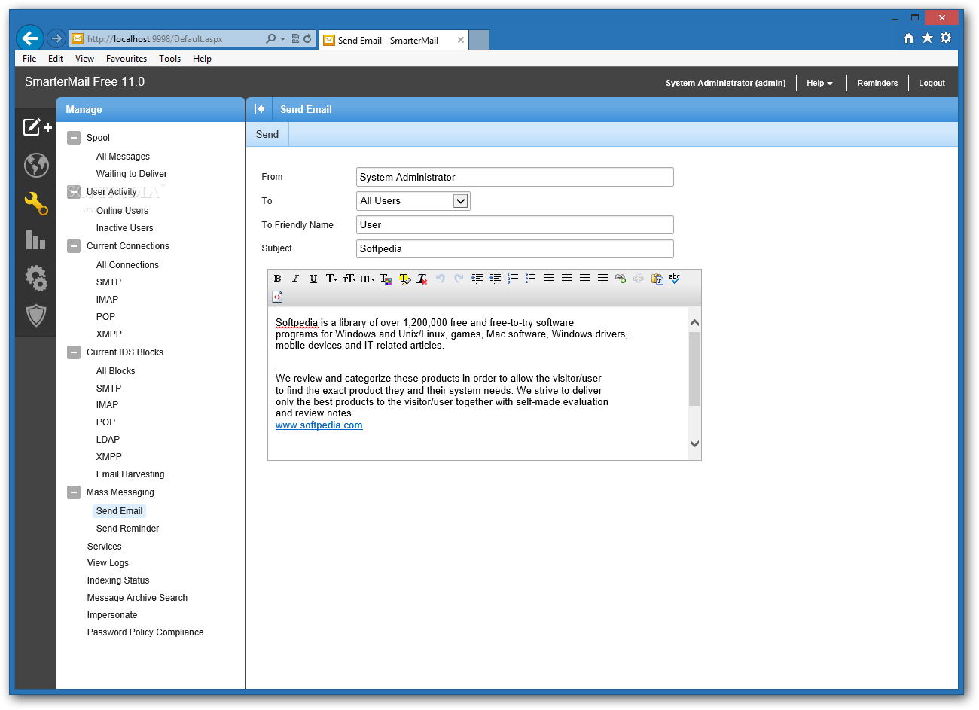Click Logout in the header

tap(932, 83)
